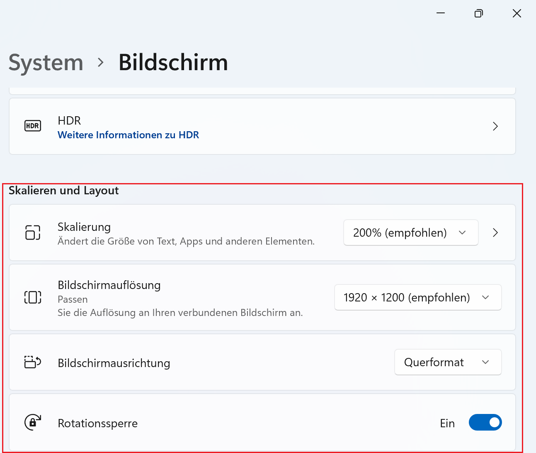Open advanced scaling via Skalierung chevron
536x453 pixels.
[495, 233]
